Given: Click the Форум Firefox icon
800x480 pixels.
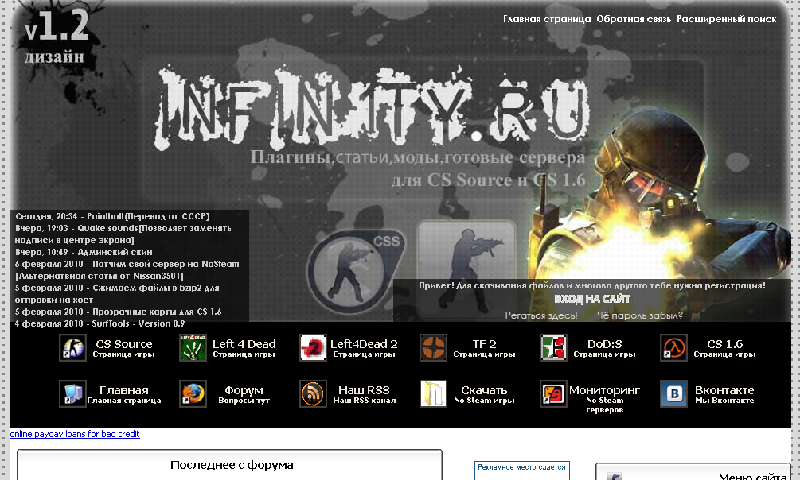Looking at the screenshot, I should point(193,393).
